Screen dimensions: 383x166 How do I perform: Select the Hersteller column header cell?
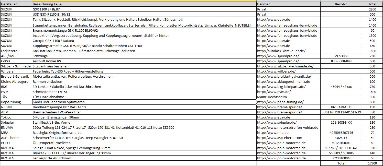(x=7, y=4)
